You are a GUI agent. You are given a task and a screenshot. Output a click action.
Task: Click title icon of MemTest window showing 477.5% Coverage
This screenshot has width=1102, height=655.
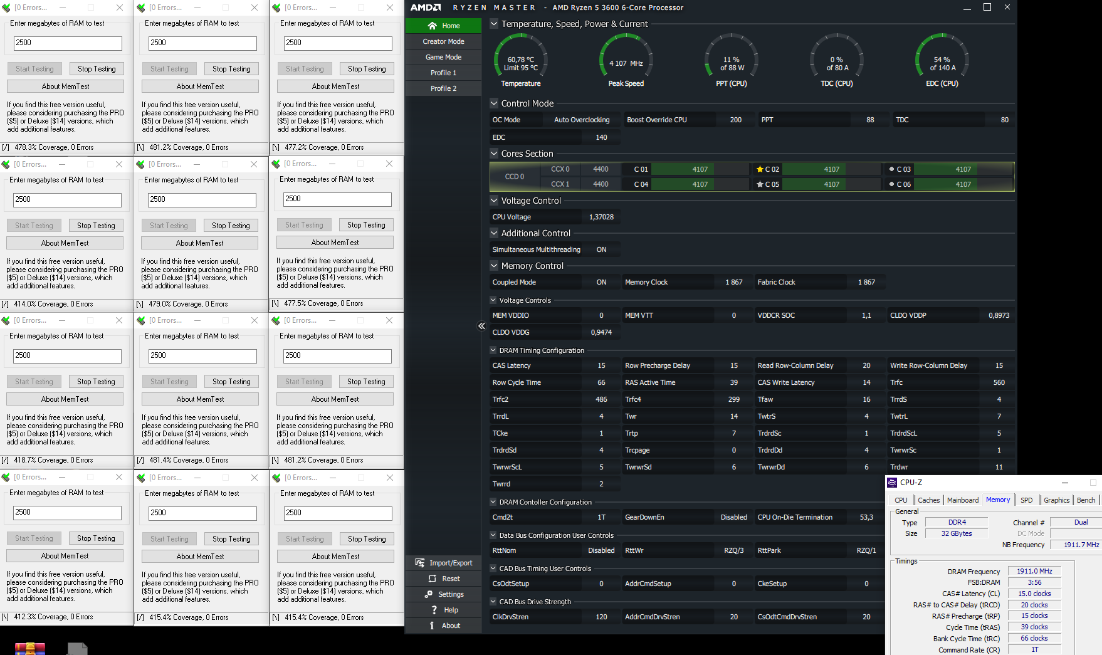(x=276, y=164)
